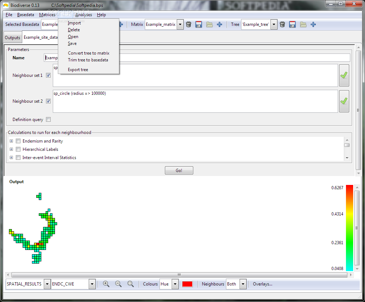Viewport: 365px width, 302px height.
Task: Click the red cell in the output map
Action: click(38, 244)
